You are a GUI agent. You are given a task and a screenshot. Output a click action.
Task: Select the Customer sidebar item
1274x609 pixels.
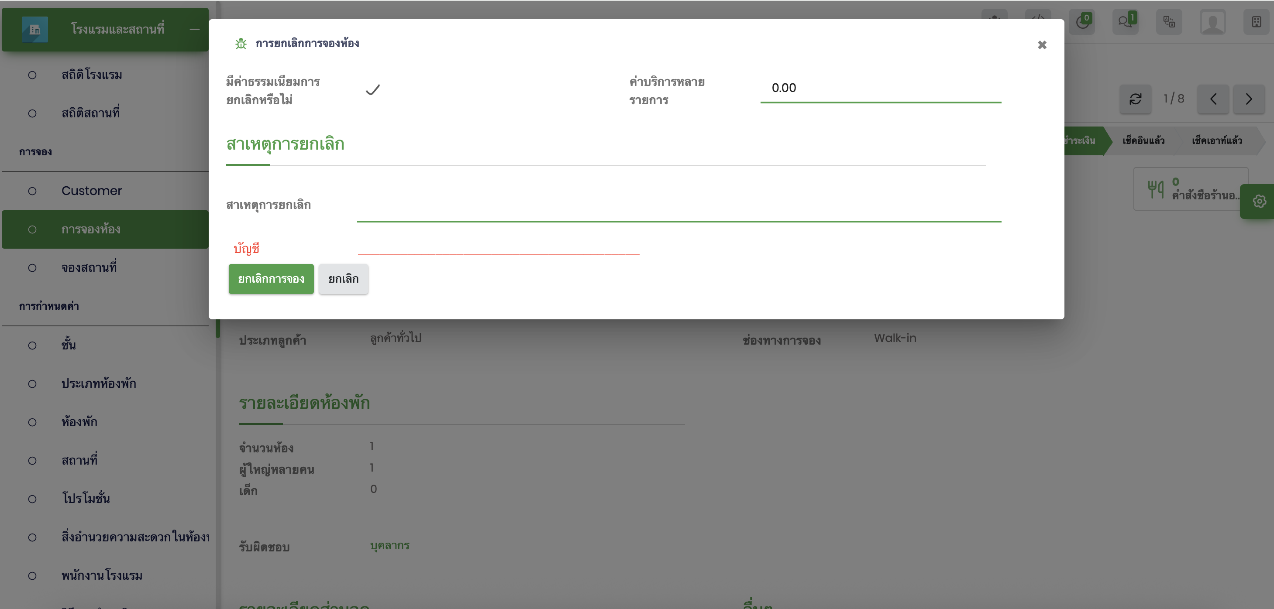[x=92, y=191]
